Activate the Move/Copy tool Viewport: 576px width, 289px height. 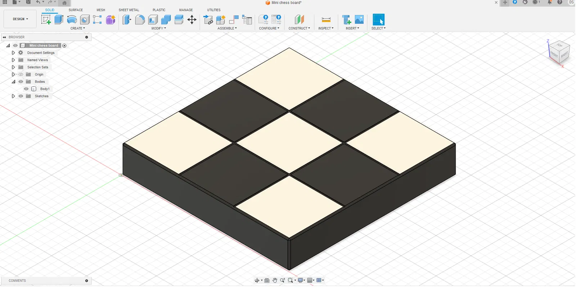coord(192,19)
